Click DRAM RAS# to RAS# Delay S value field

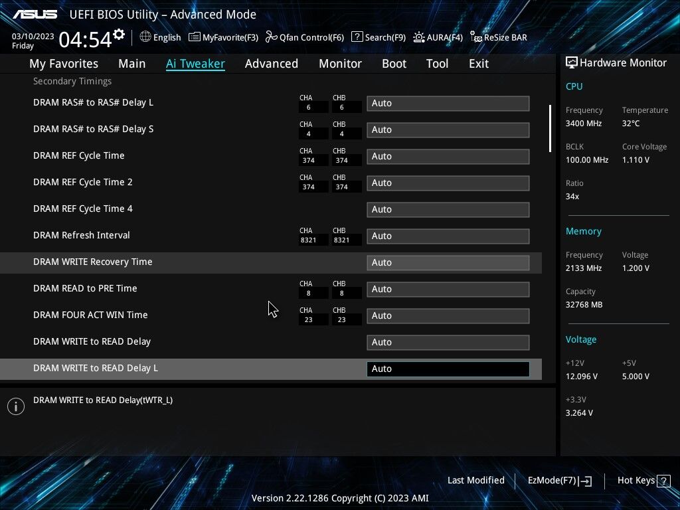click(448, 129)
